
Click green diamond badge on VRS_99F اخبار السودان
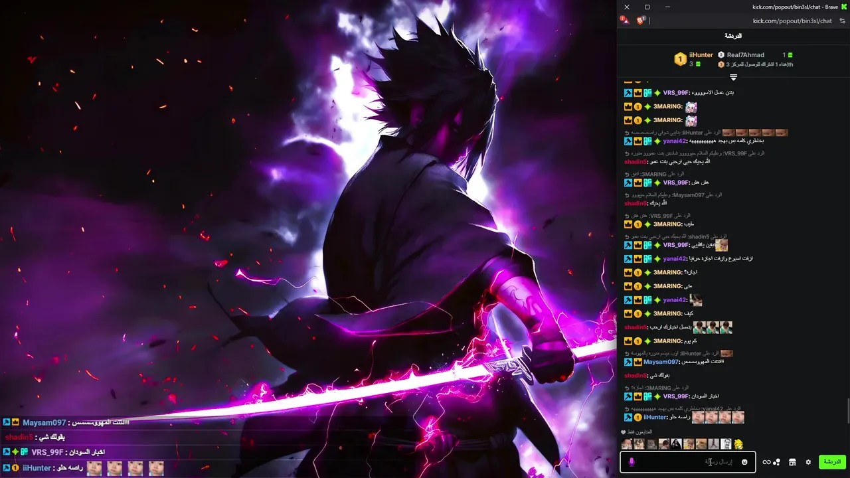657,397
